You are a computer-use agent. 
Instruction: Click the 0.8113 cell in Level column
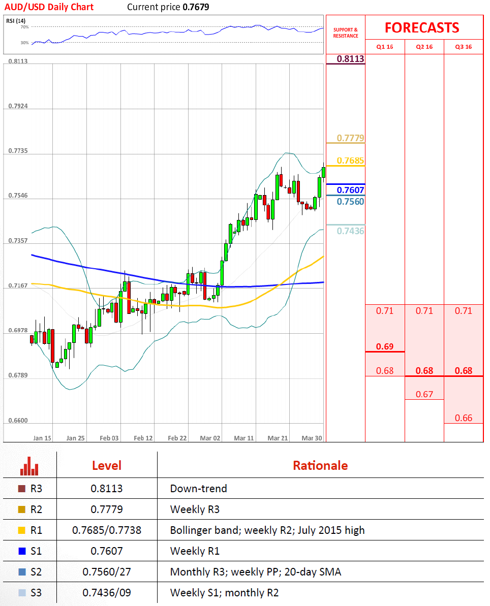tap(107, 489)
